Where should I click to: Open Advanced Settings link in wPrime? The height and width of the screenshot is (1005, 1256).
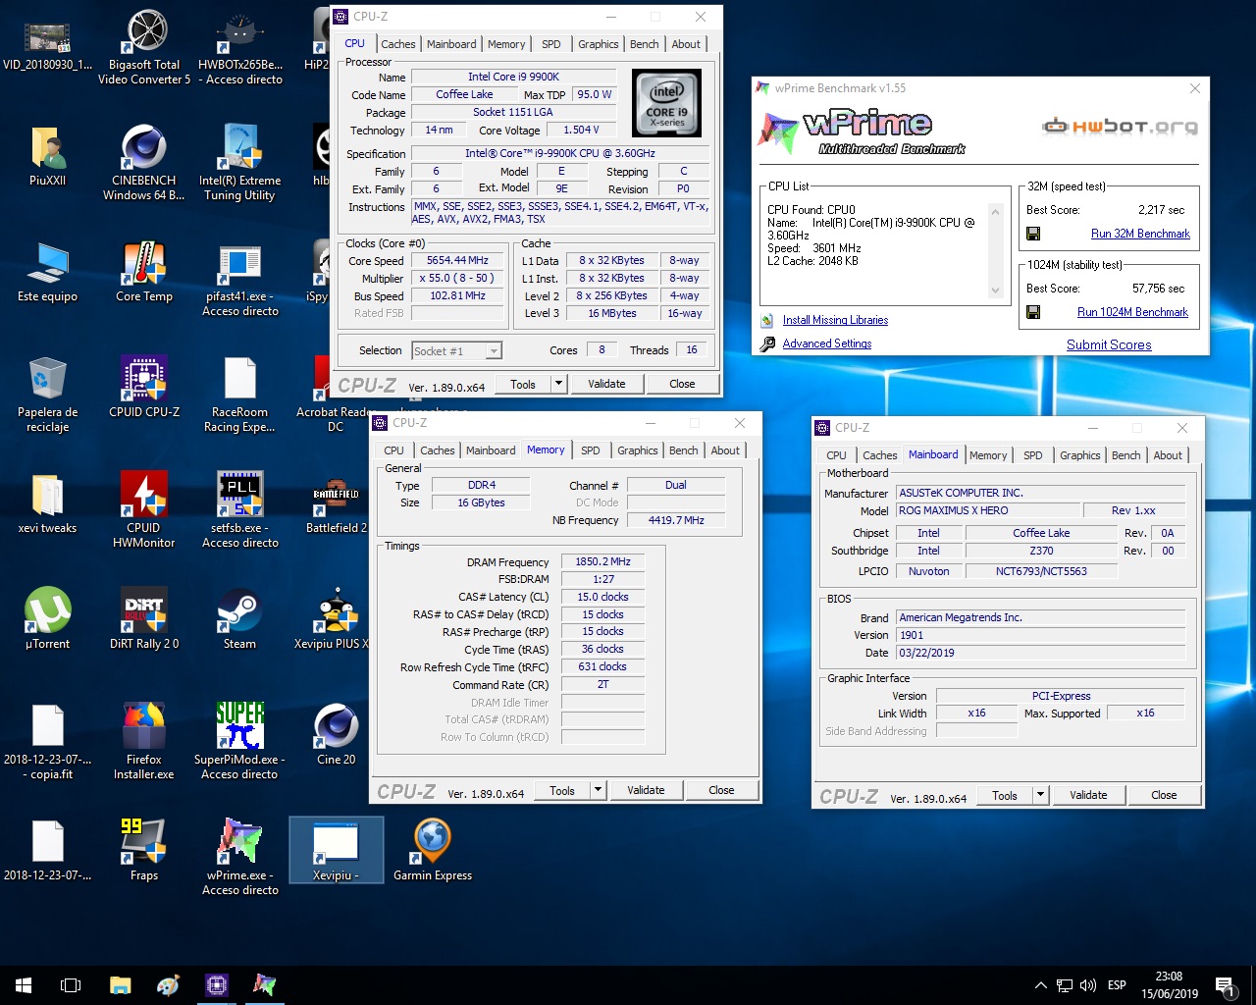coord(827,344)
